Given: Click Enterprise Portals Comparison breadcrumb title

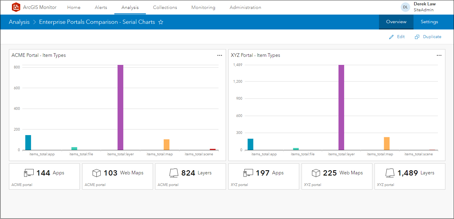Looking at the screenshot, I should (x=97, y=22).
